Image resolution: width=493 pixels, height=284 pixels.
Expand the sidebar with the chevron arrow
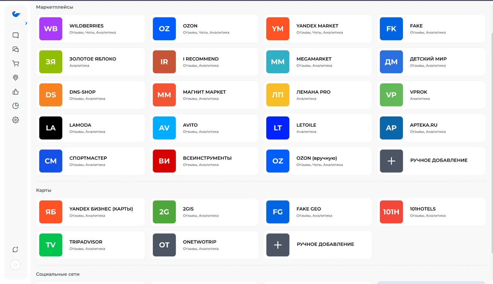point(26,23)
